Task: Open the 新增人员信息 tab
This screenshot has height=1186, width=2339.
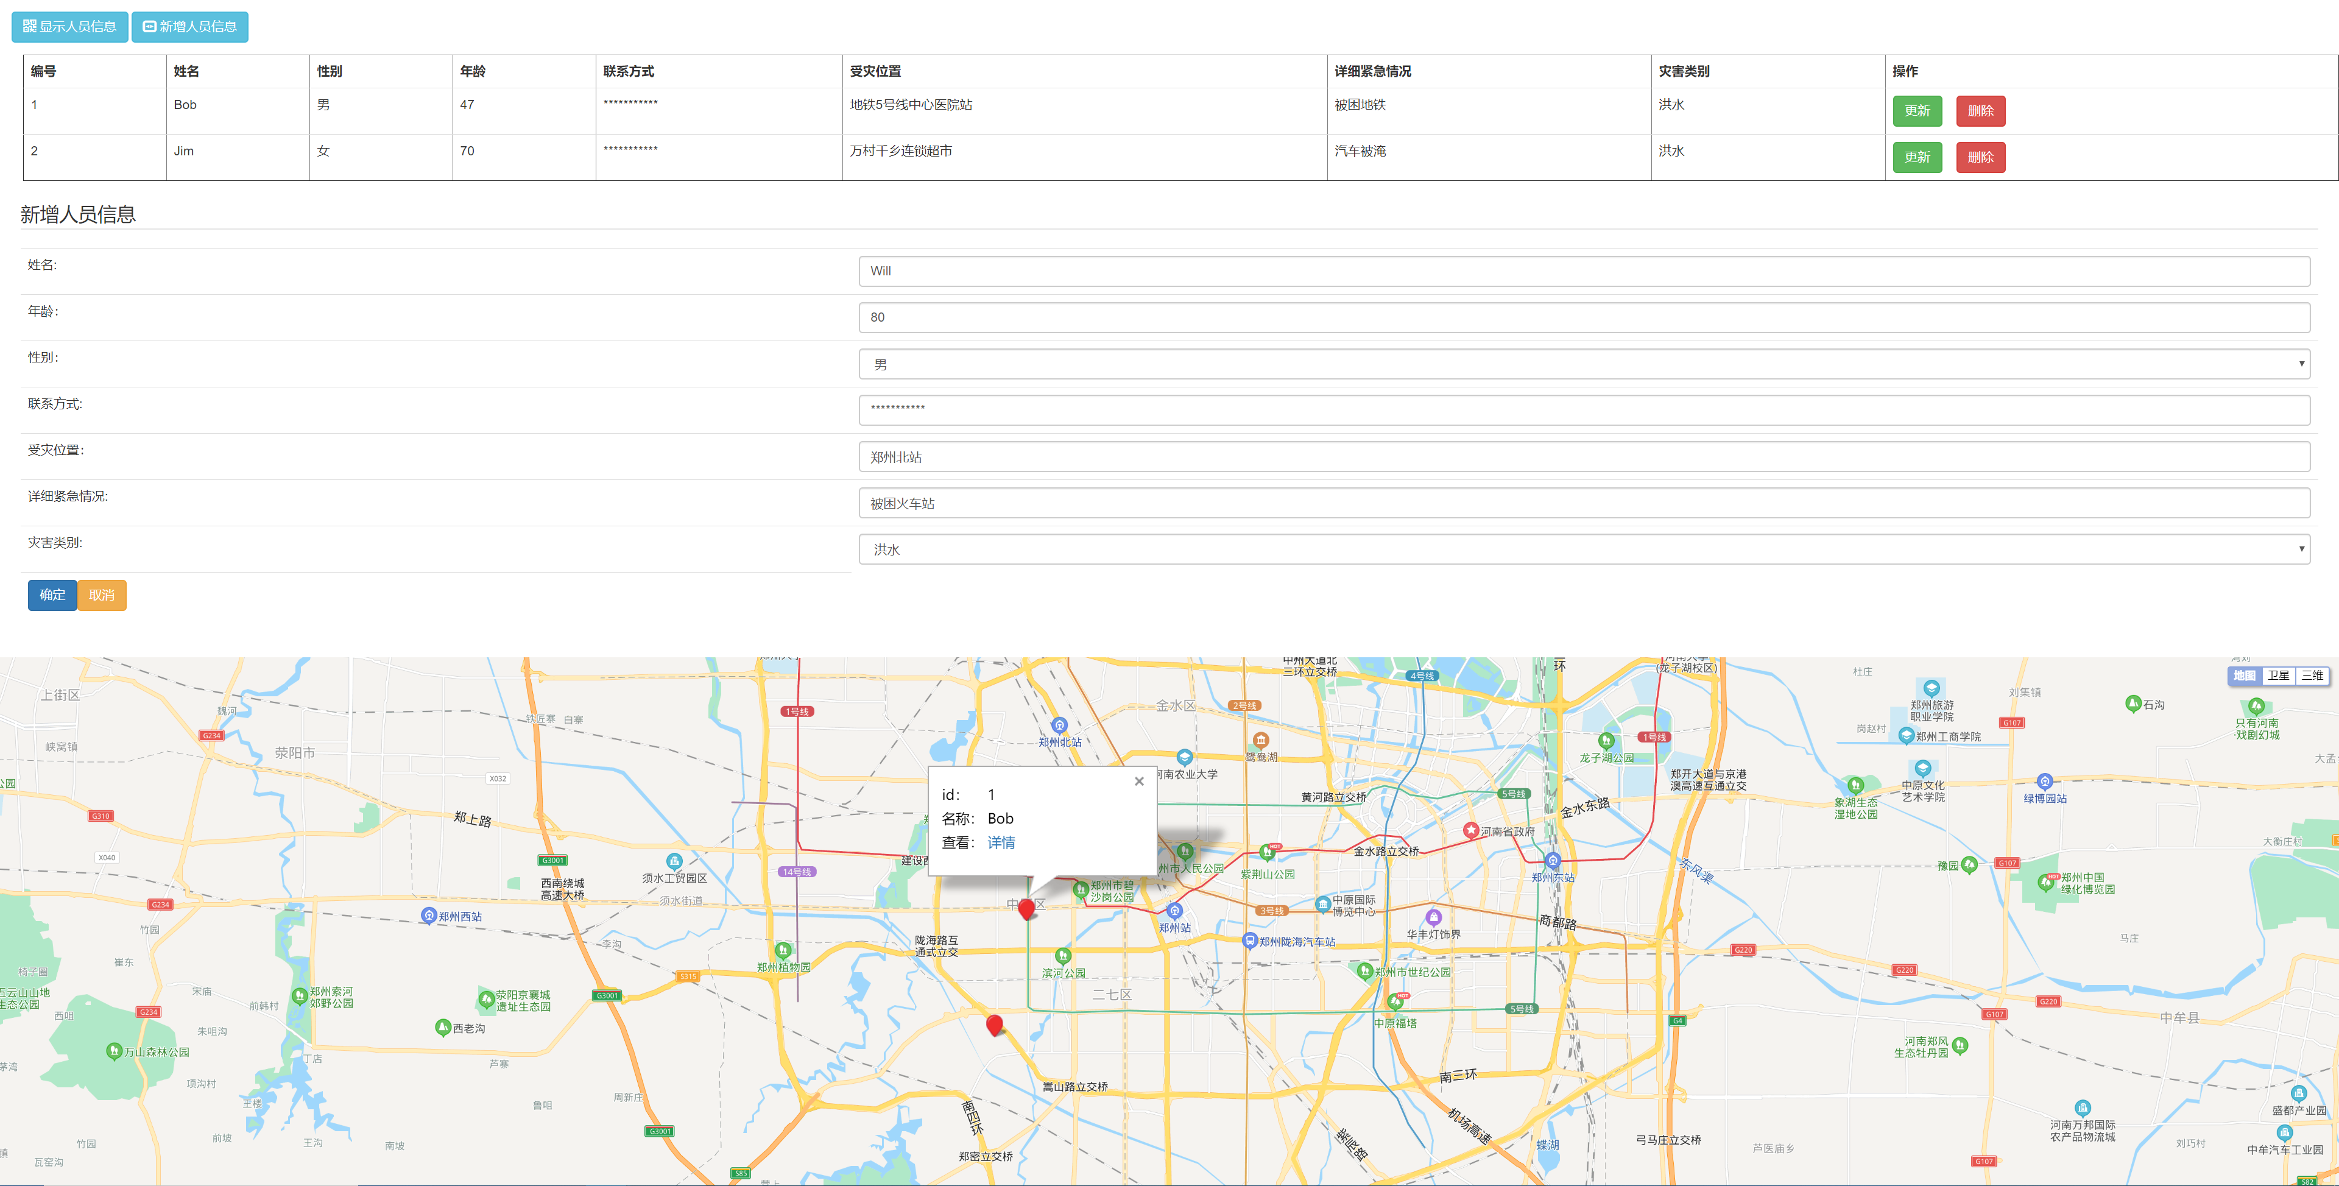Action: tap(190, 26)
